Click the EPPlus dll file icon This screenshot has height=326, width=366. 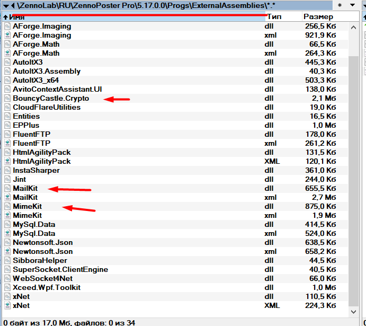coord(7,126)
